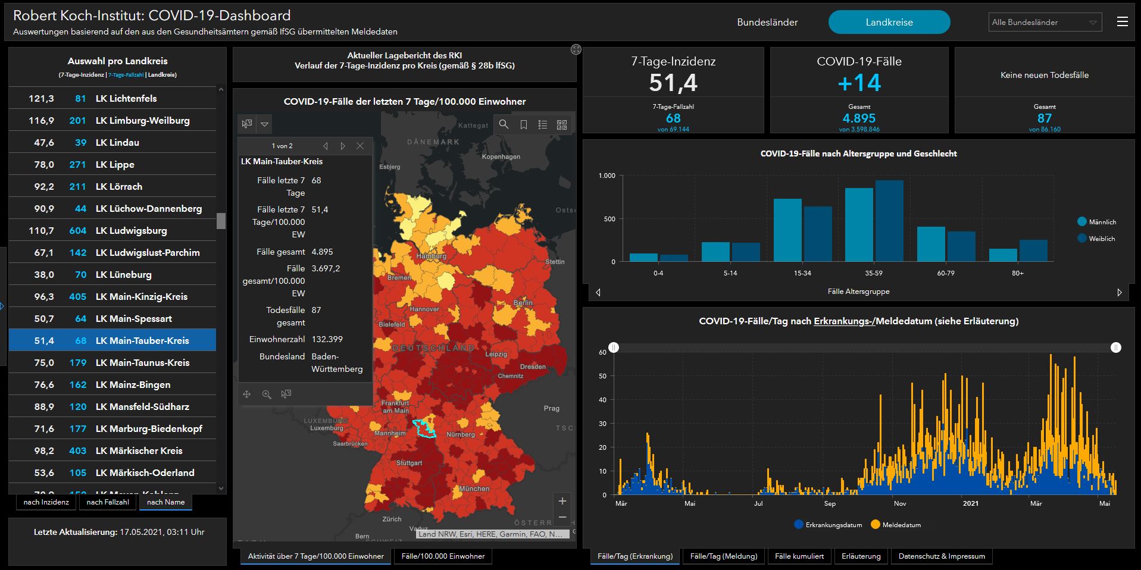This screenshot has width=1141, height=570.
Task: Show next age group chart page
Action: coord(1120,292)
